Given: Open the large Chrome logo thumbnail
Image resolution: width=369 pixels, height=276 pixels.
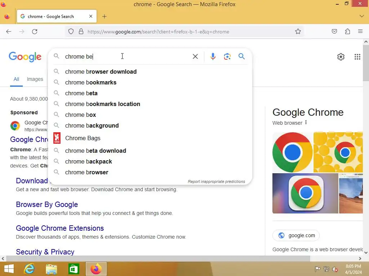Looking at the screenshot, I should click(293, 152).
